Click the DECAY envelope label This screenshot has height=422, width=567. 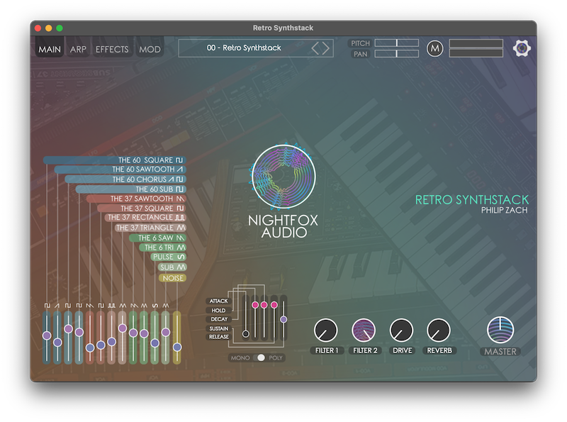coord(219,319)
